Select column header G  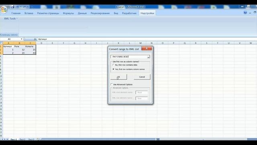coord(74,43)
